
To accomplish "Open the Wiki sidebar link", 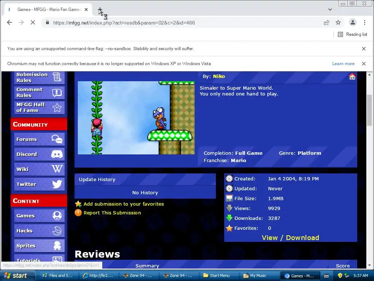I will [x=39, y=169].
